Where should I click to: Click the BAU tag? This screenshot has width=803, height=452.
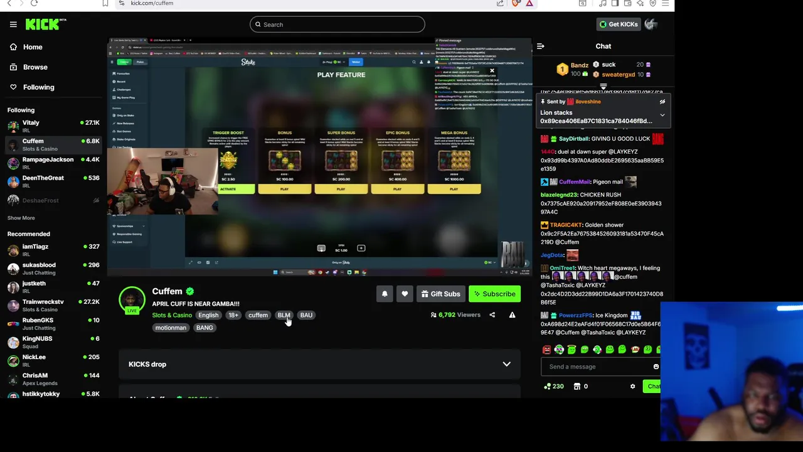point(306,315)
